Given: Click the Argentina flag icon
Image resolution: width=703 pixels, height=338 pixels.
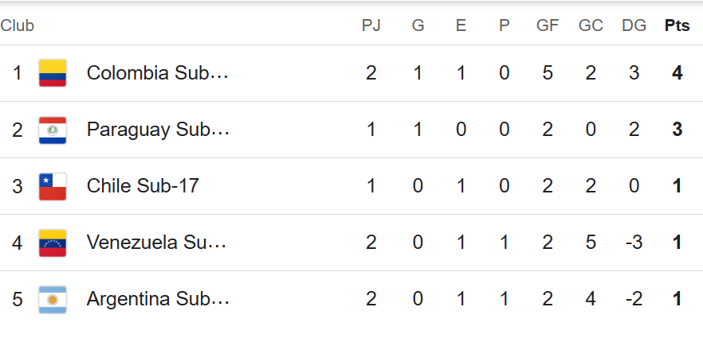Looking at the screenshot, I should point(53,299).
